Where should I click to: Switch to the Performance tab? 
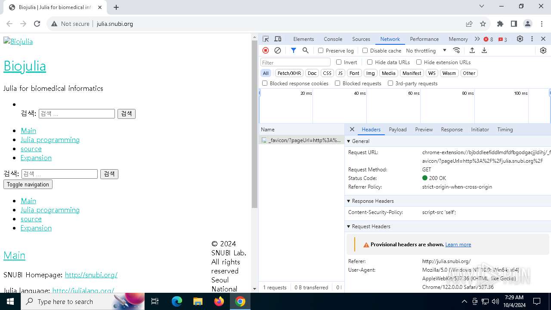click(424, 39)
